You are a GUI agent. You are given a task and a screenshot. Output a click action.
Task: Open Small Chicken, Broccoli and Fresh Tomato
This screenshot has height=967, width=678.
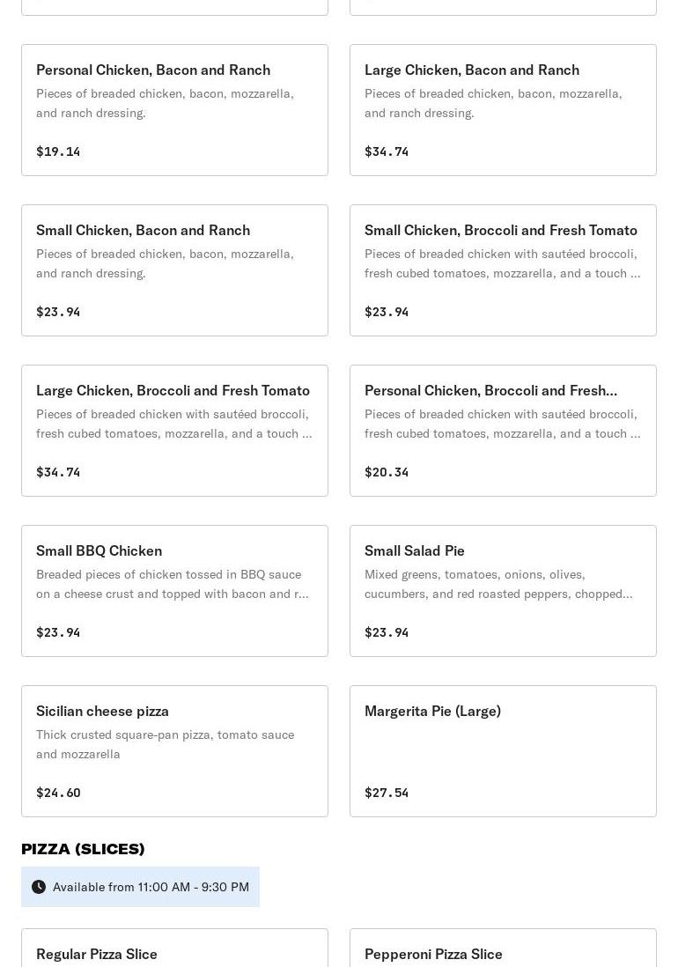[x=503, y=270]
